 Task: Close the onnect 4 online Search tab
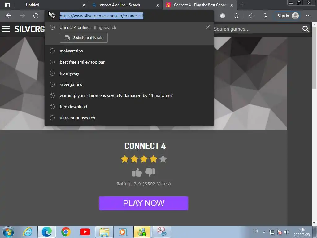(x=158, y=5)
